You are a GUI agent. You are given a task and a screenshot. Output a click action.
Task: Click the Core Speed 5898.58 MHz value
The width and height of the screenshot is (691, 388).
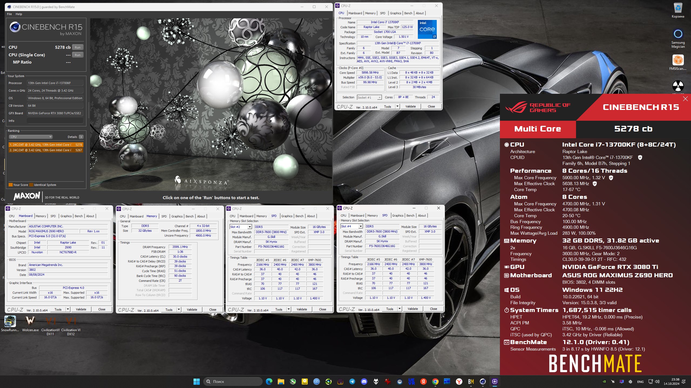point(370,73)
